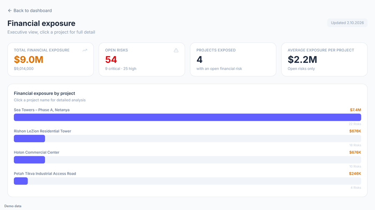Click the '4 Risks' label
Screen dimensions: 375x210
pyautogui.click(x=356, y=188)
